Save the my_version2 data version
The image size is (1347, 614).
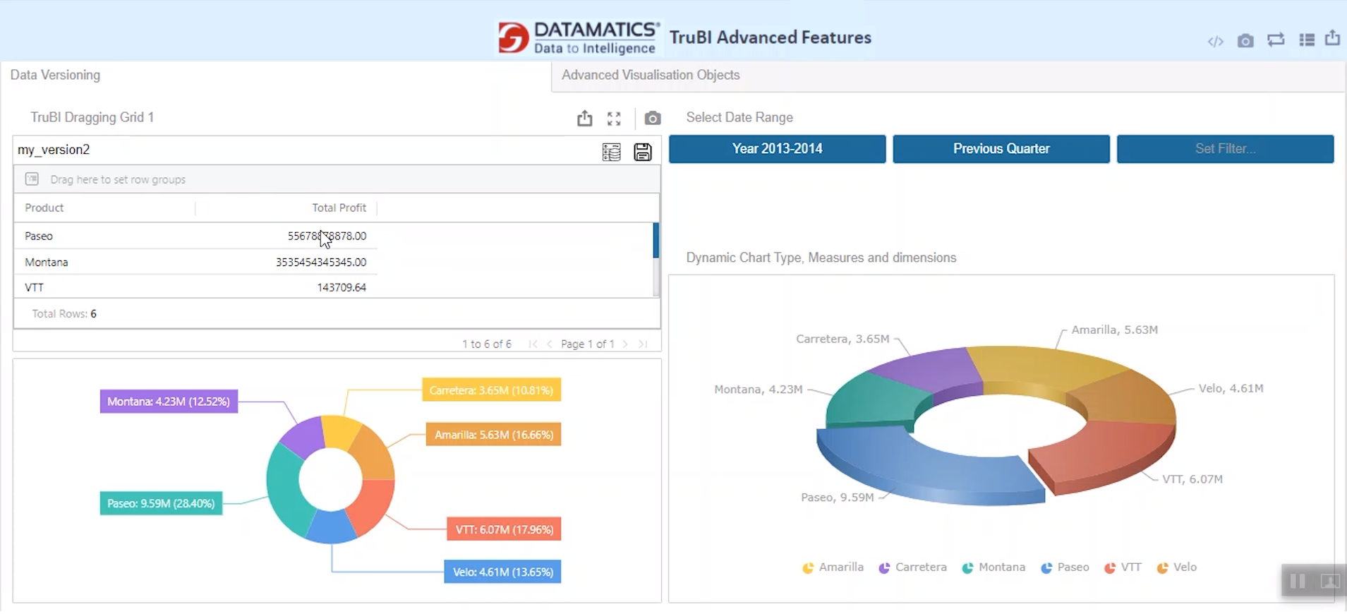tap(642, 152)
